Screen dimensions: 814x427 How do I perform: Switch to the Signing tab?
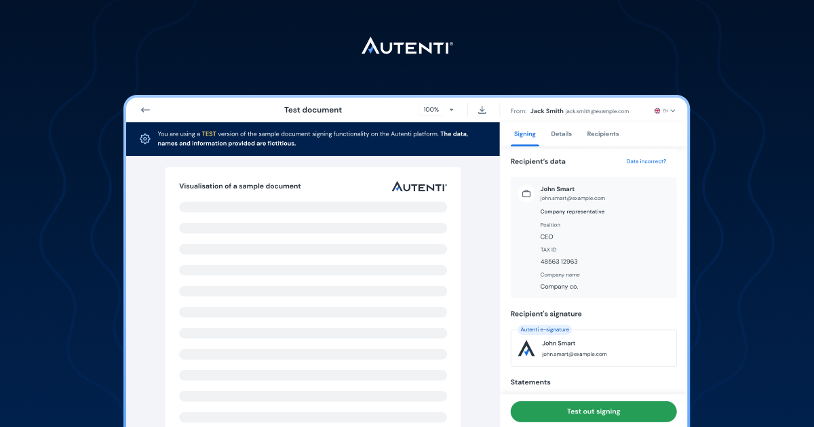525,134
